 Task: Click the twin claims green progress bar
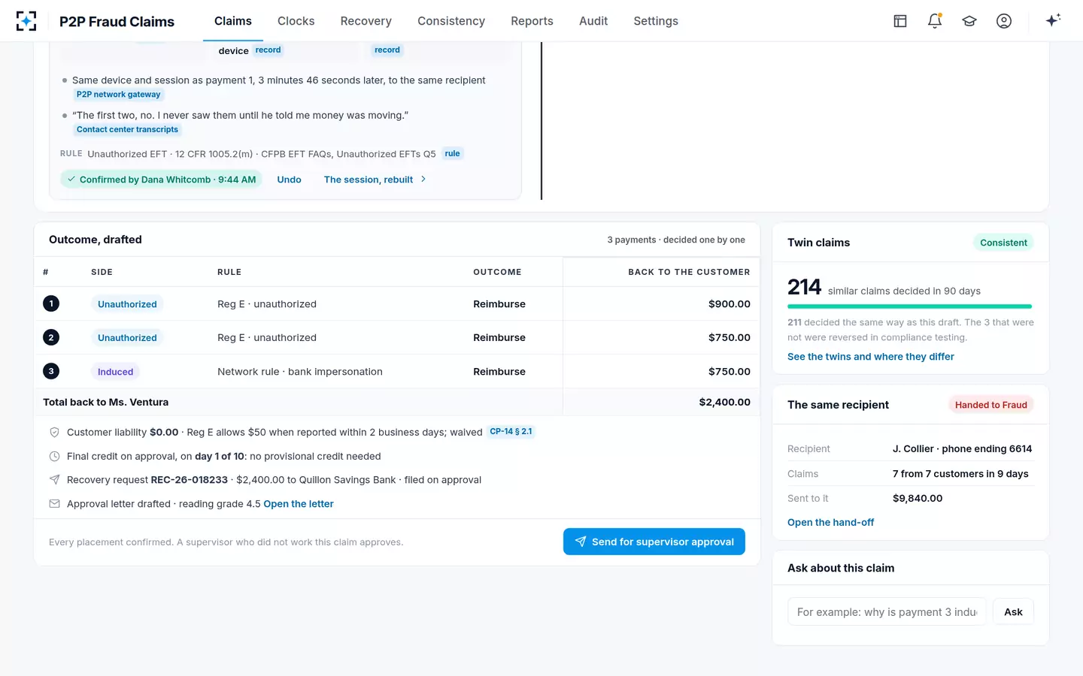[909, 306]
